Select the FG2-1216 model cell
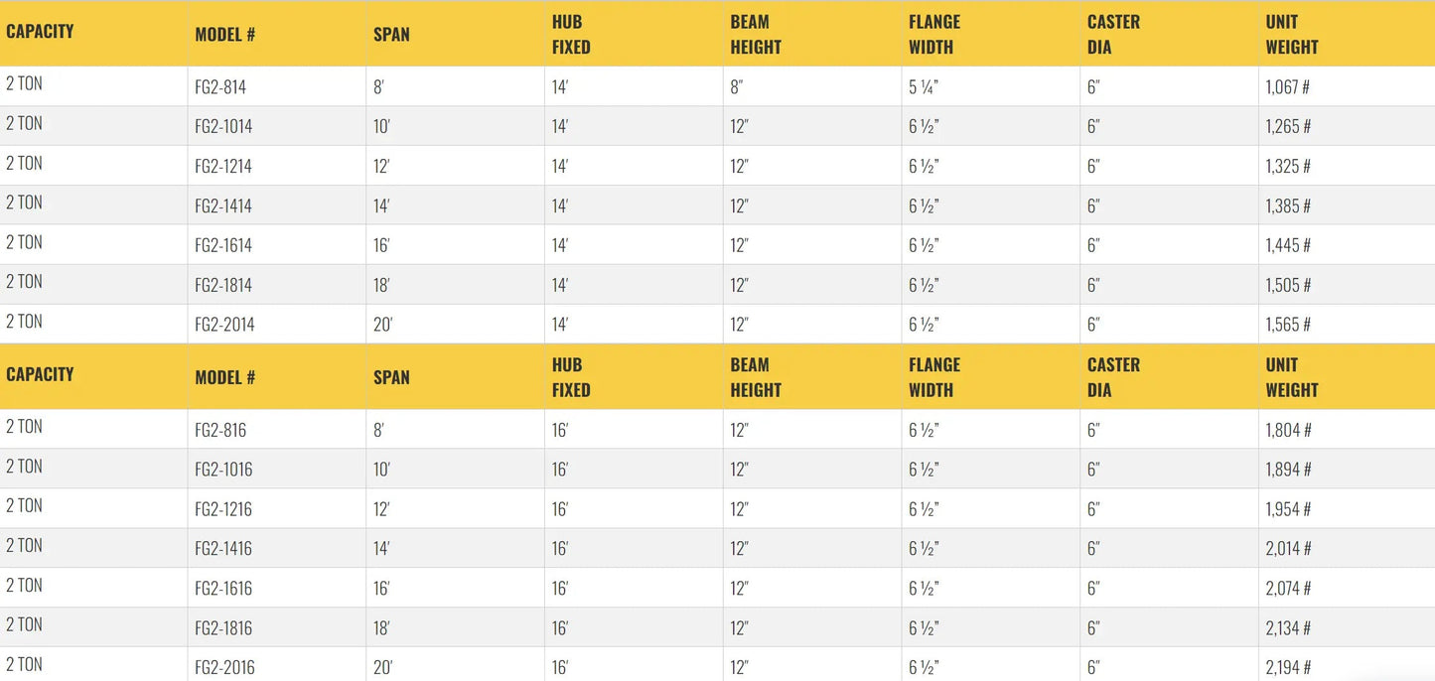This screenshot has height=681, width=1435. 223,509
